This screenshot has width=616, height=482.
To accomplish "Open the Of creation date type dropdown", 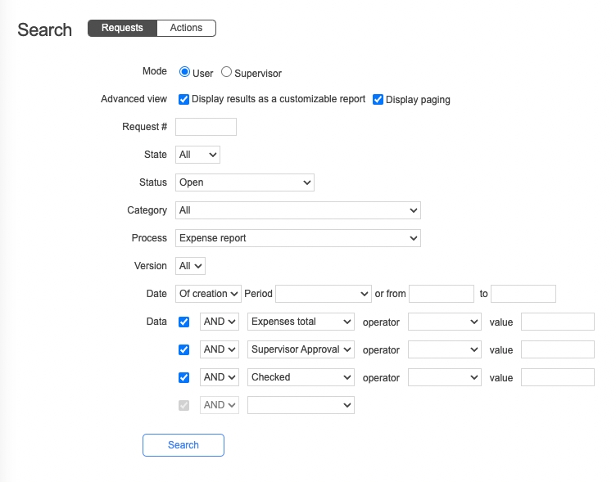I will [208, 294].
